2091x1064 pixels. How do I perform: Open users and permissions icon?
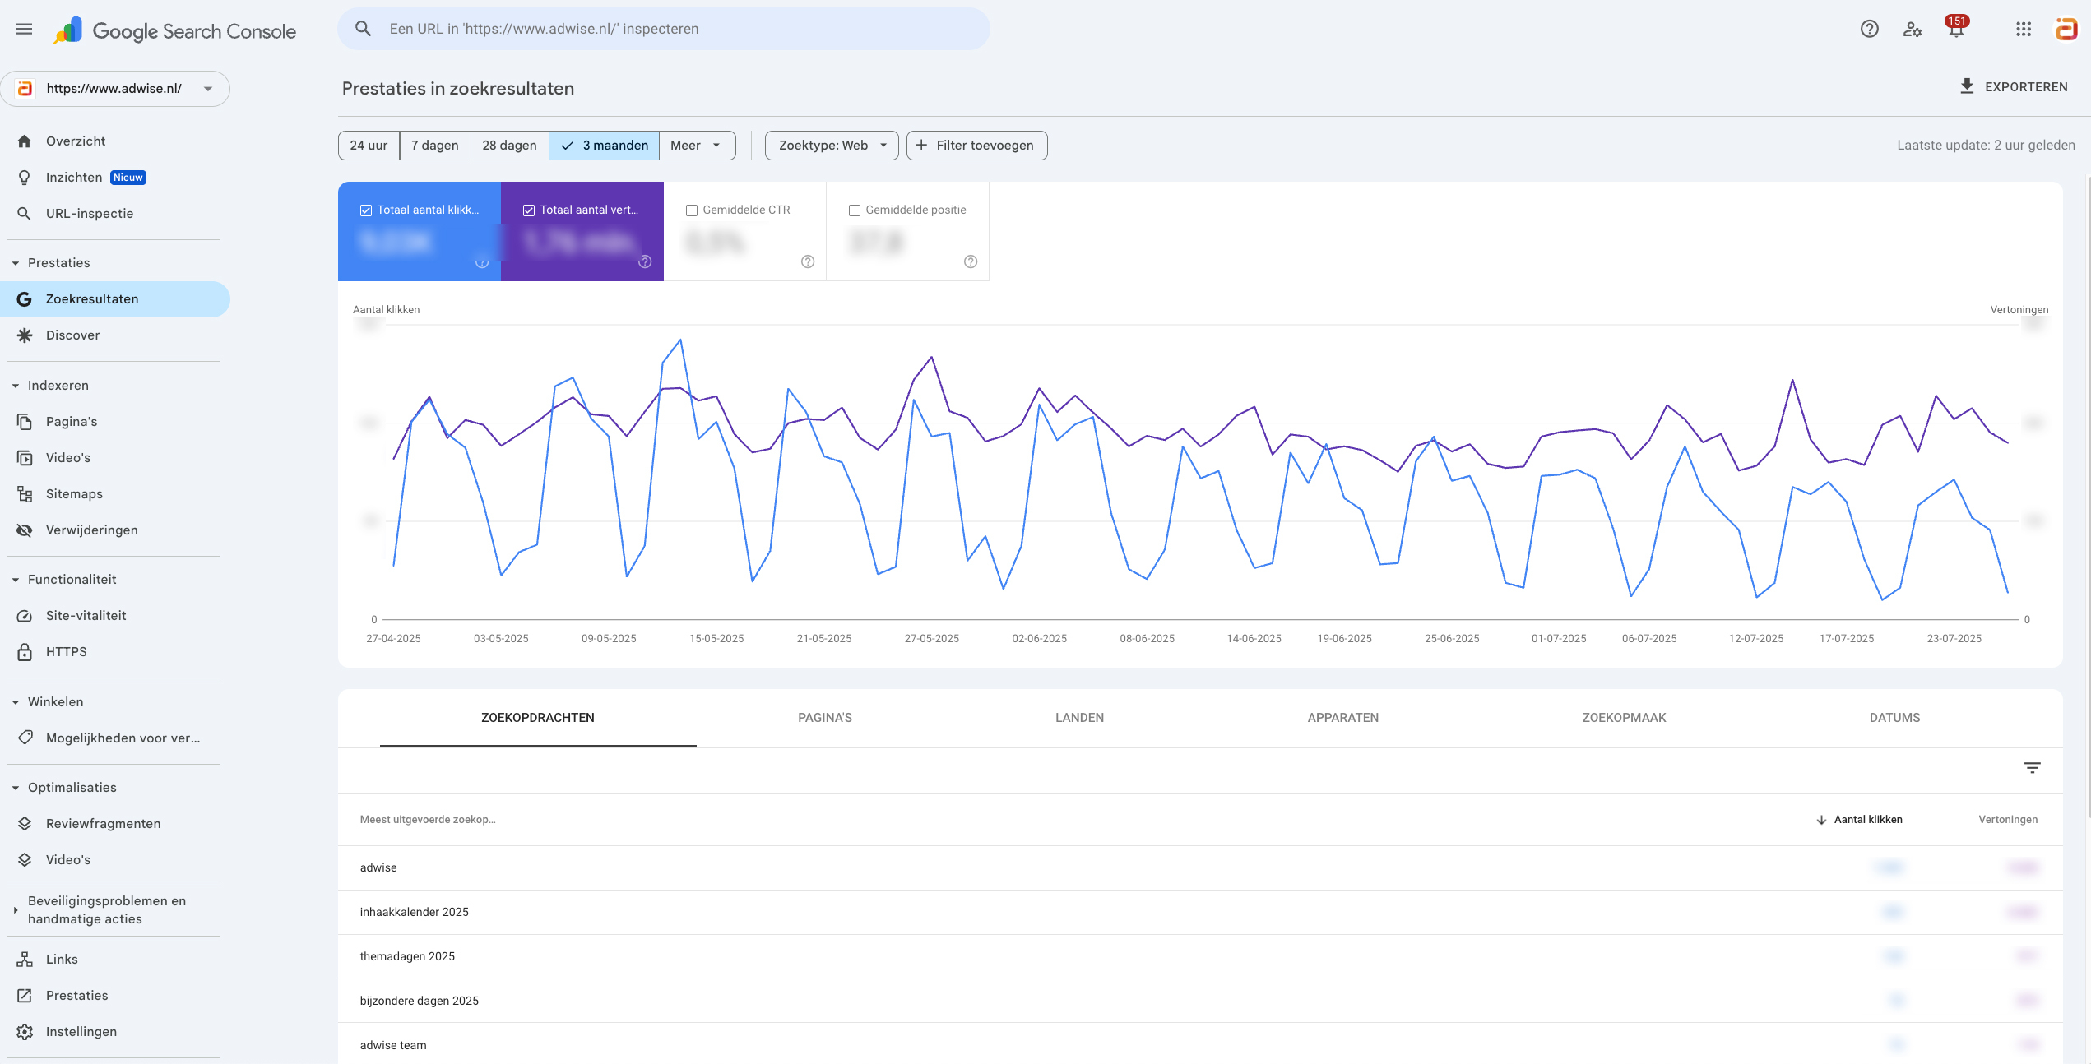[x=1912, y=30]
